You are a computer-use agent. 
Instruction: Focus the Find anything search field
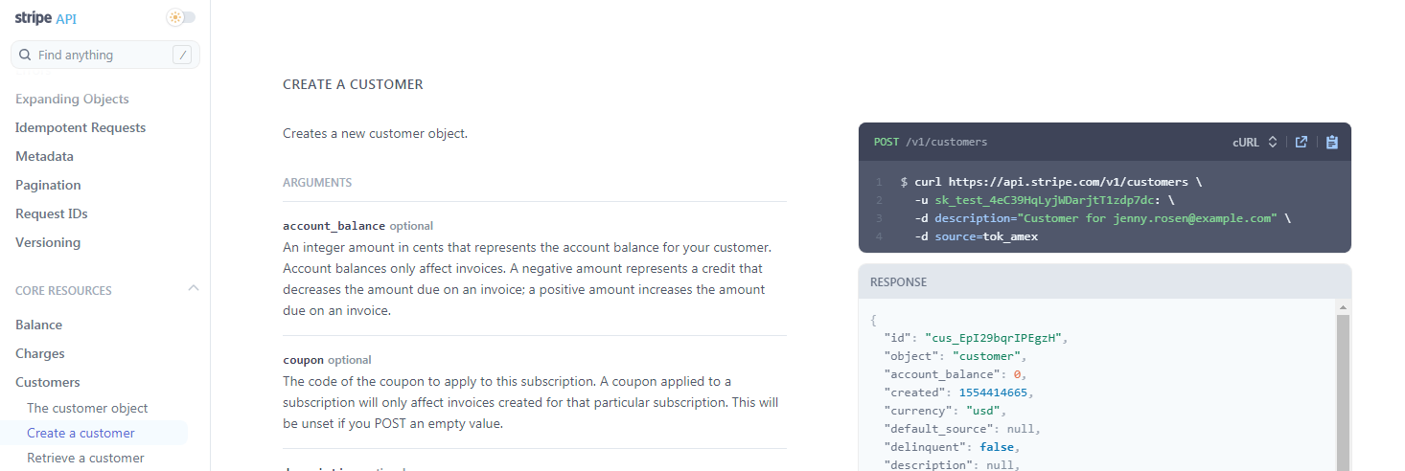(x=105, y=56)
